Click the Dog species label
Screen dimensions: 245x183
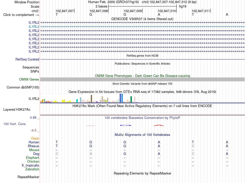pos(36,154)
